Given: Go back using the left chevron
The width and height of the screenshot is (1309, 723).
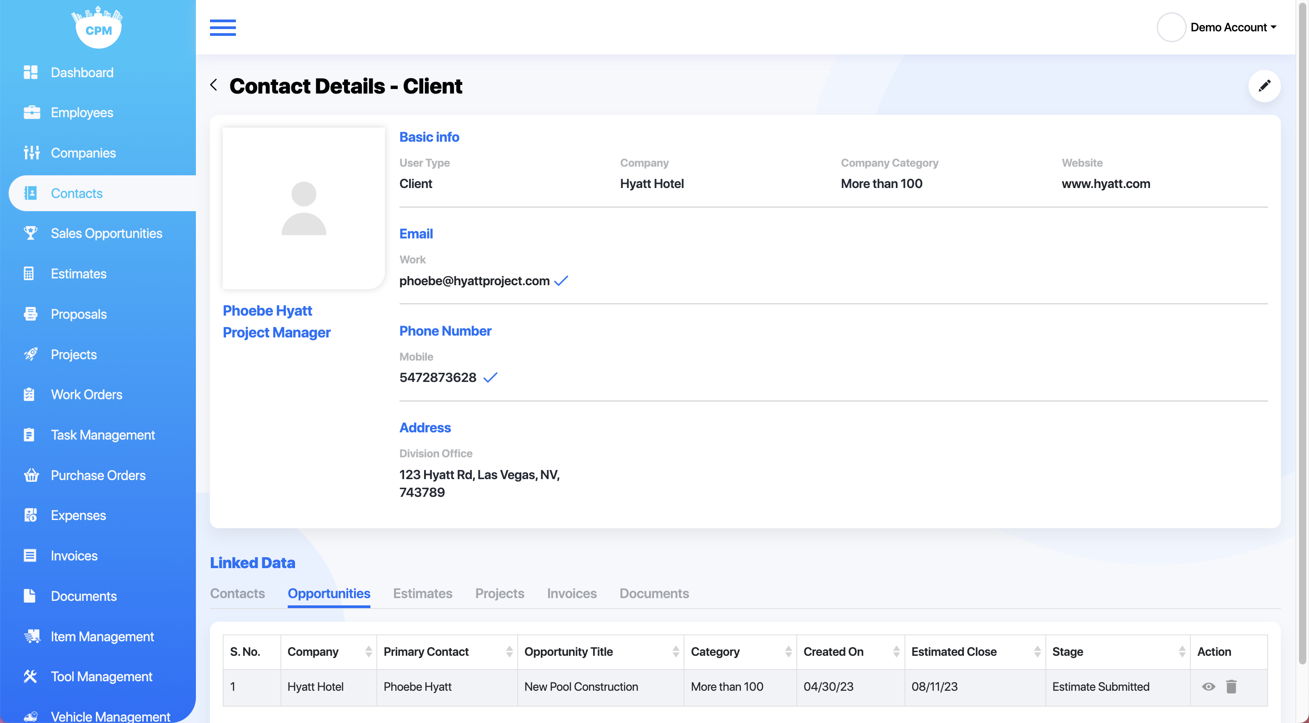Looking at the screenshot, I should click(x=214, y=85).
